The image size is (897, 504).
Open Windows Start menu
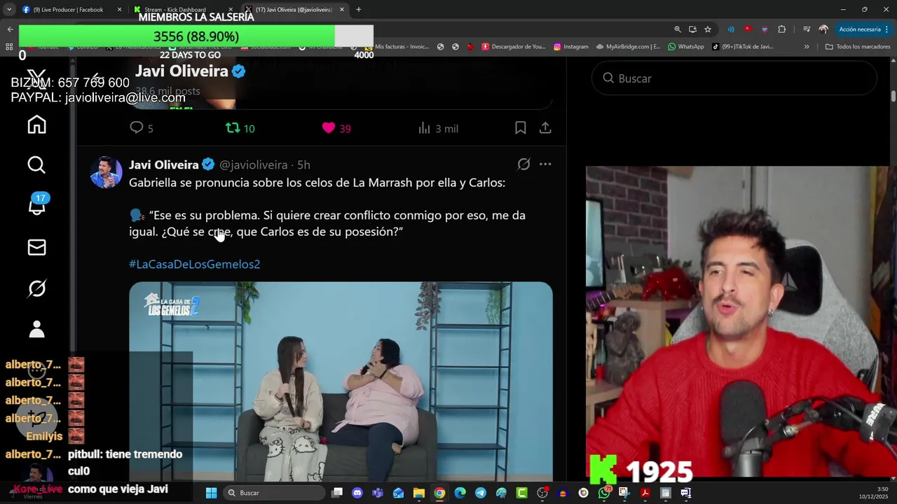coord(211,493)
